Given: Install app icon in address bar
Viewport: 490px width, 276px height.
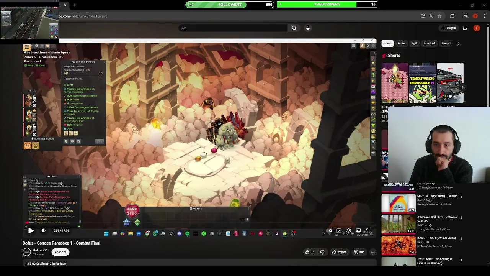Looking at the screenshot, I should tap(423, 16).
